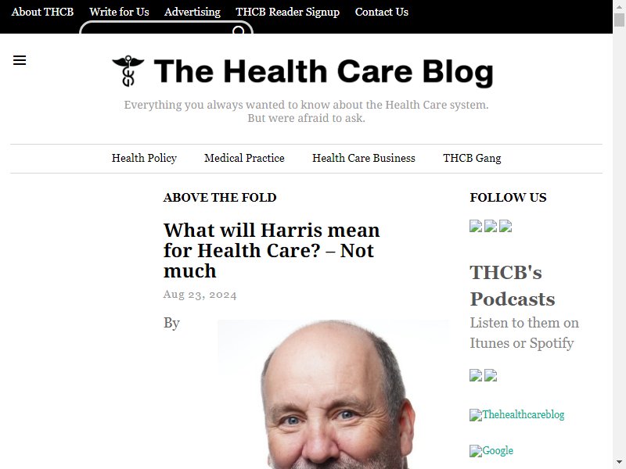626x469 pixels.
Task: Open the Medical Practice menu
Action: (x=244, y=159)
